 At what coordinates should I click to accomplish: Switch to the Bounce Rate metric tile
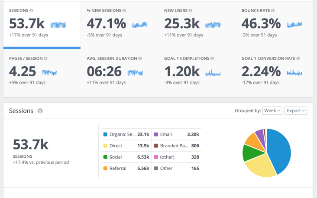pos(274,25)
